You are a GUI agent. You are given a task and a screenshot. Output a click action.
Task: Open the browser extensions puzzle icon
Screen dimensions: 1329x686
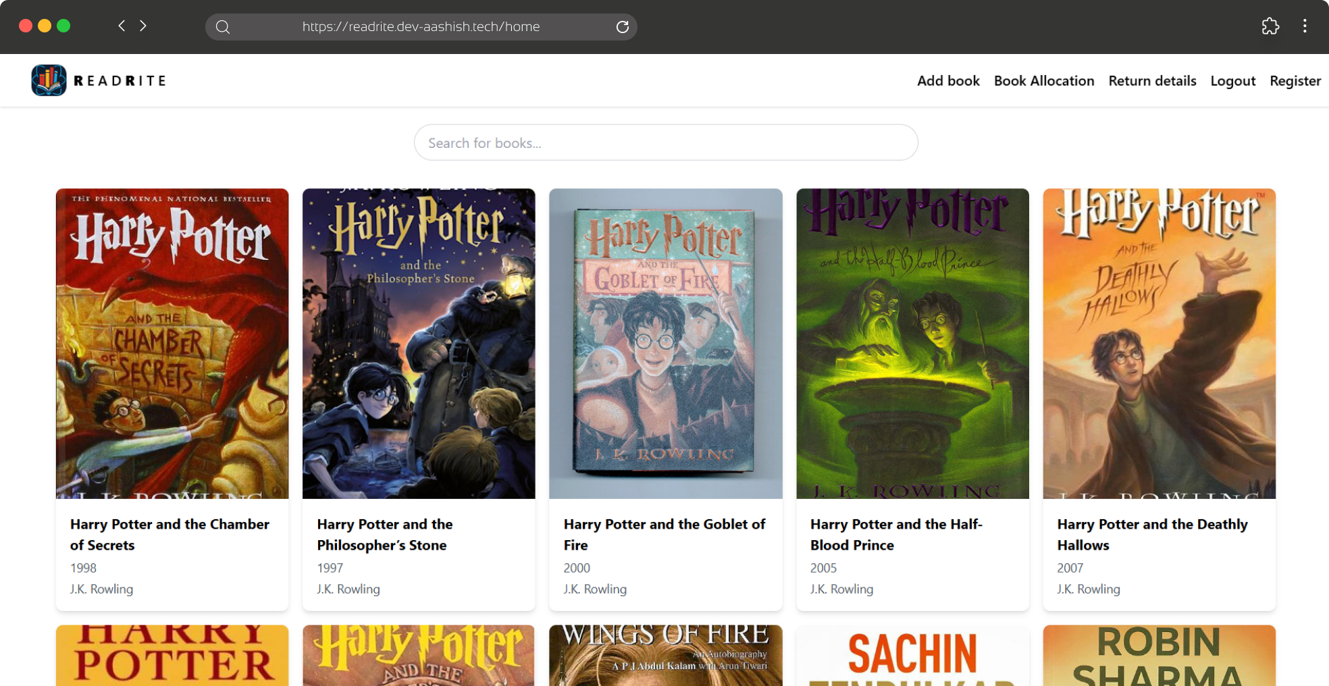tap(1270, 26)
